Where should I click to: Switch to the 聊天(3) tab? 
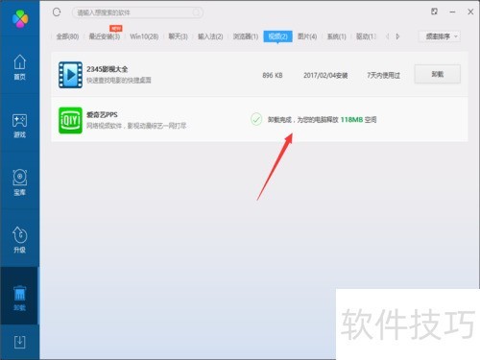pos(178,36)
